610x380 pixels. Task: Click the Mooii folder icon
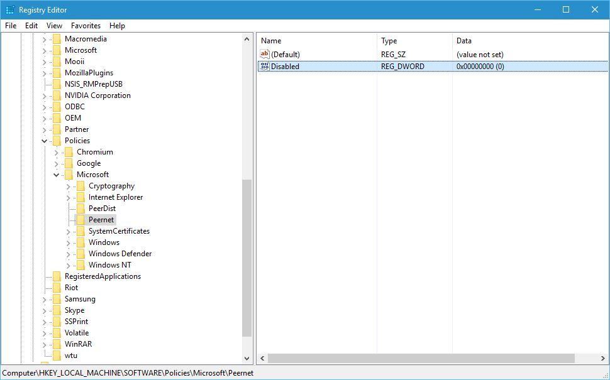tap(57, 62)
